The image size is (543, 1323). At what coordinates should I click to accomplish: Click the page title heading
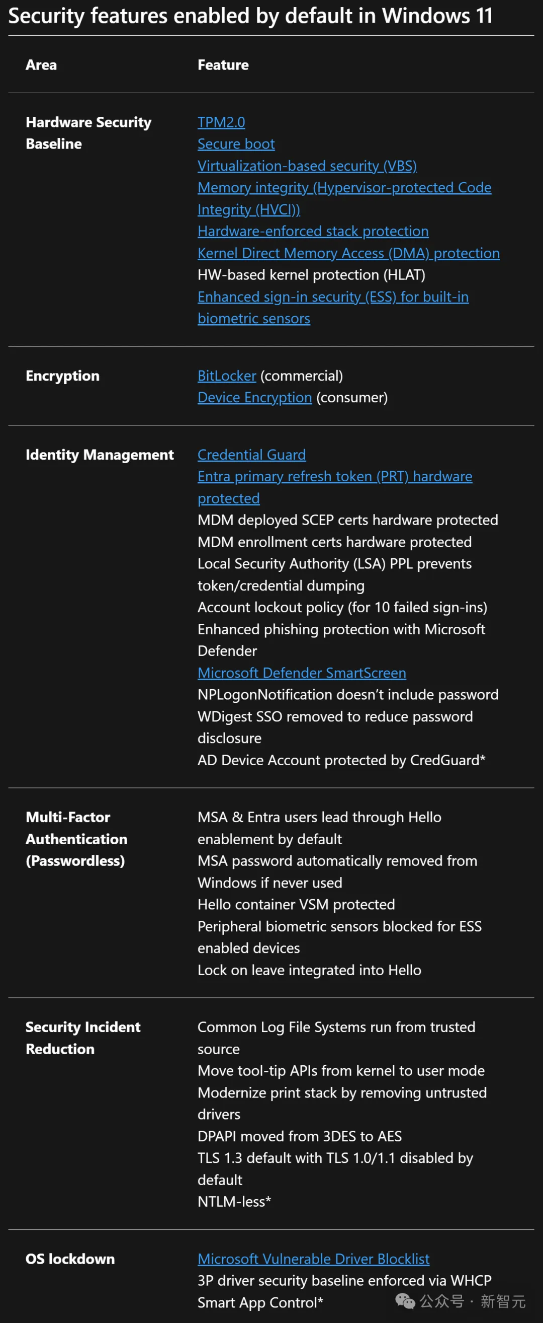(x=250, y=17)
